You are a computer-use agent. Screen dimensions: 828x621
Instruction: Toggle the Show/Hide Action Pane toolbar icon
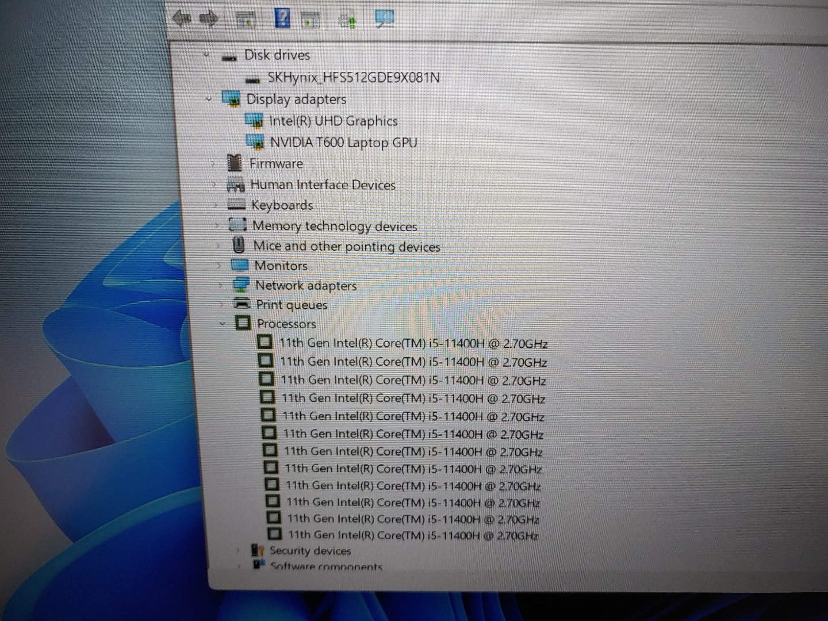click(x=310, y=20)
